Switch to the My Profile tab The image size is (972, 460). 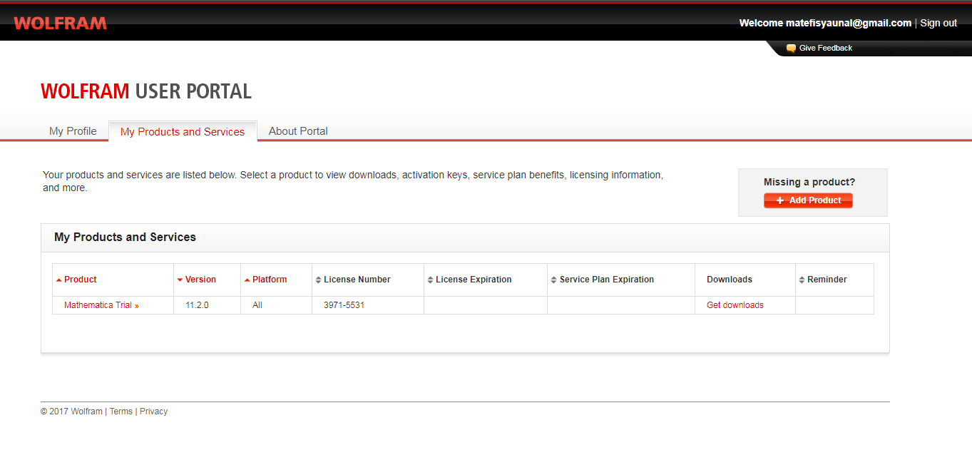[72, 131]
